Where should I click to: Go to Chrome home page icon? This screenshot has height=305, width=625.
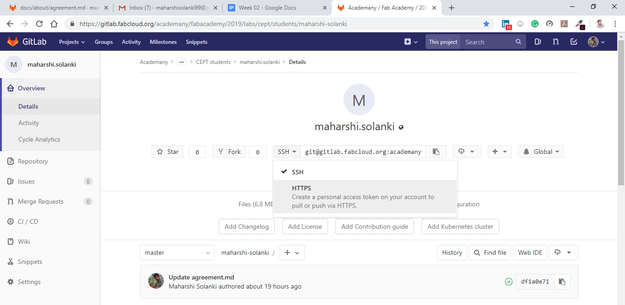[54, 24]
